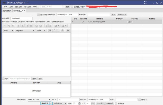Click the 添加 button beside 选择
This screenshot has height=105, width=163.
(x=40, y=79)
